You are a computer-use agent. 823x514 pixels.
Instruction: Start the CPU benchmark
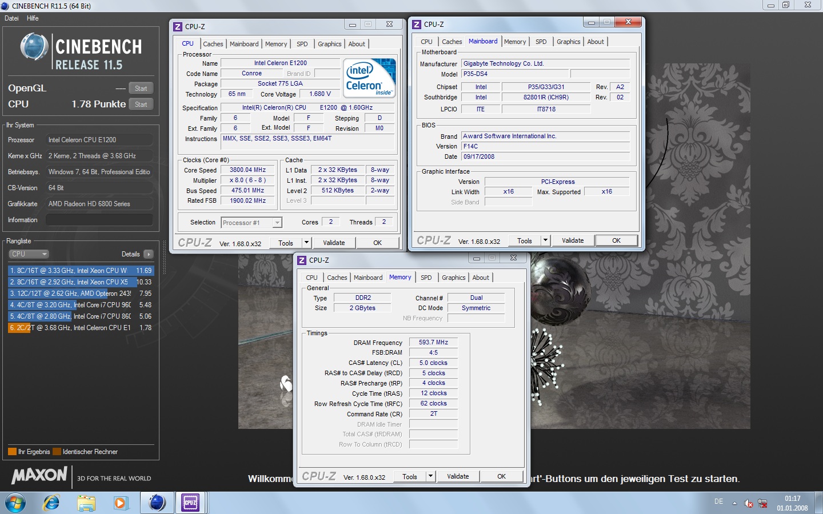click(141, 105)
